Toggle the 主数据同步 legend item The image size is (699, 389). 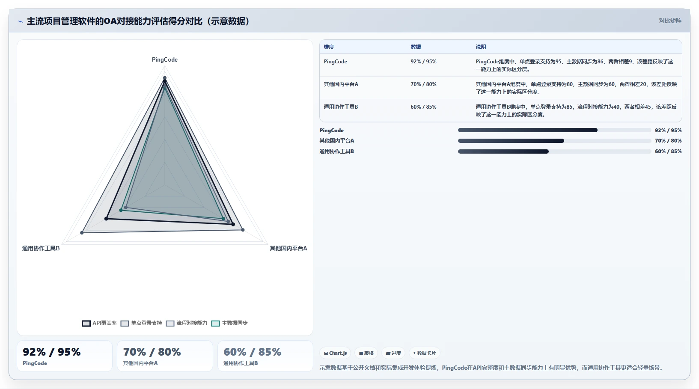click(229, 323)
